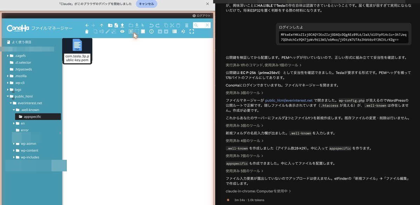
Task: Expand 使用済み 7個のツール details
Action: [244, 156]
